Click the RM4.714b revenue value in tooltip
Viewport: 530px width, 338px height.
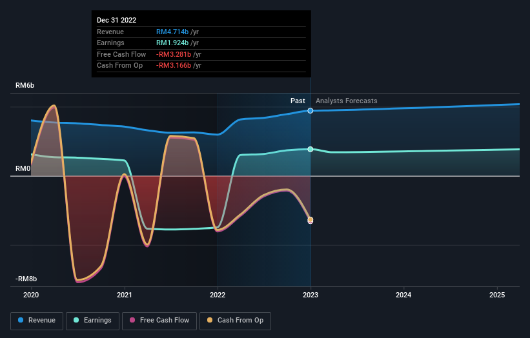(x=172, y=32)
